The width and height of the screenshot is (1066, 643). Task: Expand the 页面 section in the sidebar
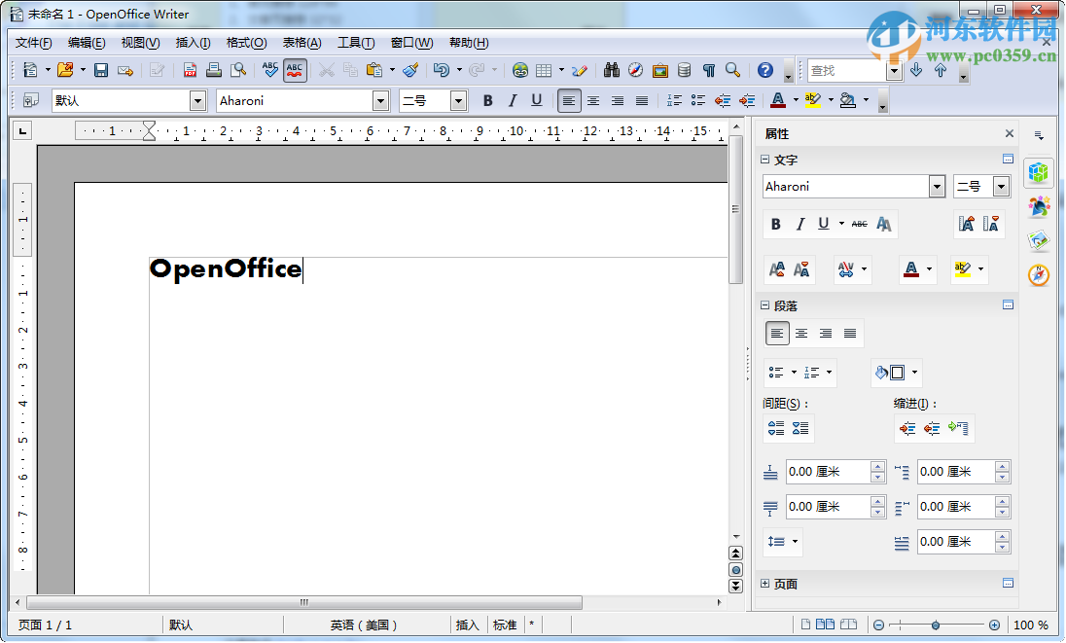point(767,584)
